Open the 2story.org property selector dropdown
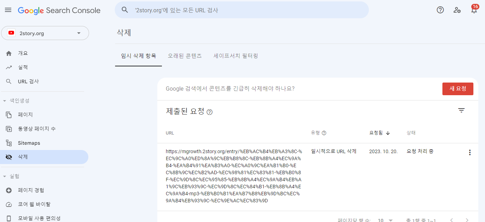The height and width of the screenshot is (222, 485). coord(45,33)
